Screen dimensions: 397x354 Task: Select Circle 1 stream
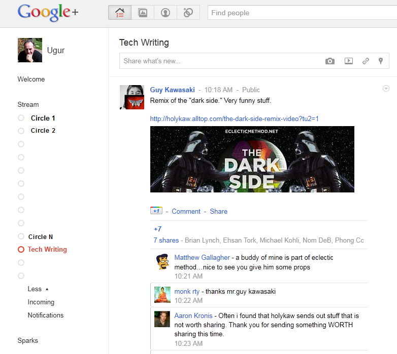coord(43,118)
